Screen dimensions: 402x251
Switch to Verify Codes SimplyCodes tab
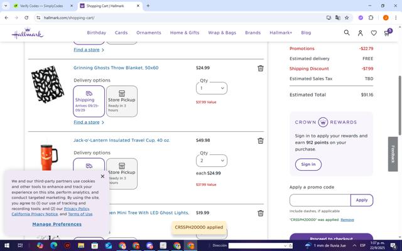(x=42, y=6)
